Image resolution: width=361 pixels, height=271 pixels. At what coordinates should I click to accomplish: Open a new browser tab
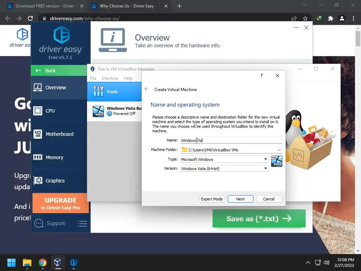[179, 6]
